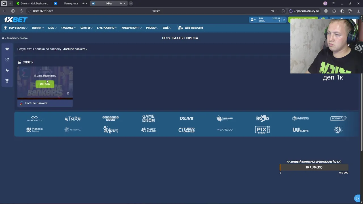Image resolution: width=363 pixels, height=204 pixels.
Task: Click the donation goal progress bar
Action: (x=314, y=167)
